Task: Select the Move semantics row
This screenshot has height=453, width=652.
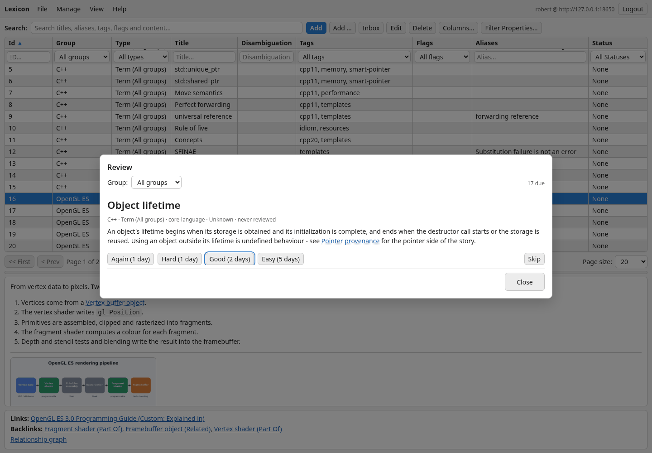Action: [326, 93]
